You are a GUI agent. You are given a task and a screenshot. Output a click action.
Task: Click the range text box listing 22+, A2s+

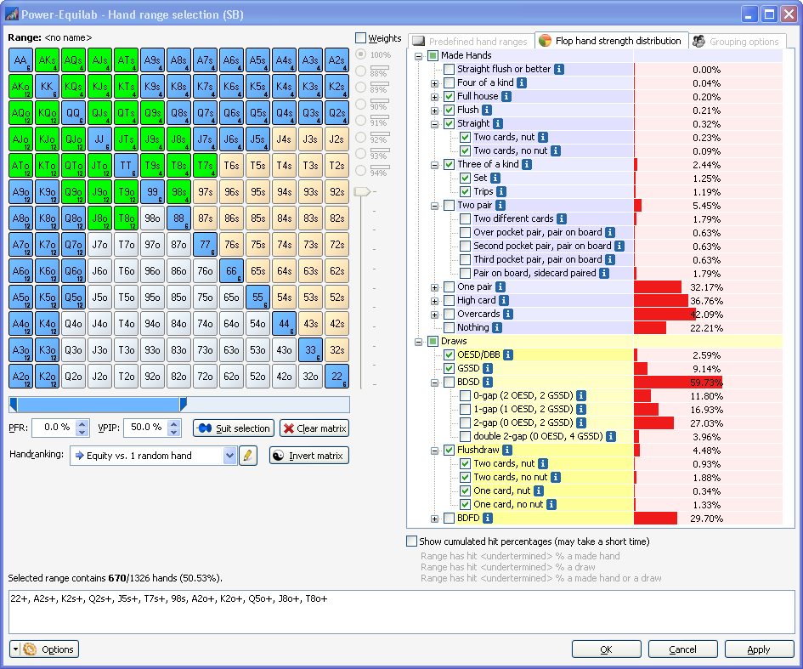(401, 612)
